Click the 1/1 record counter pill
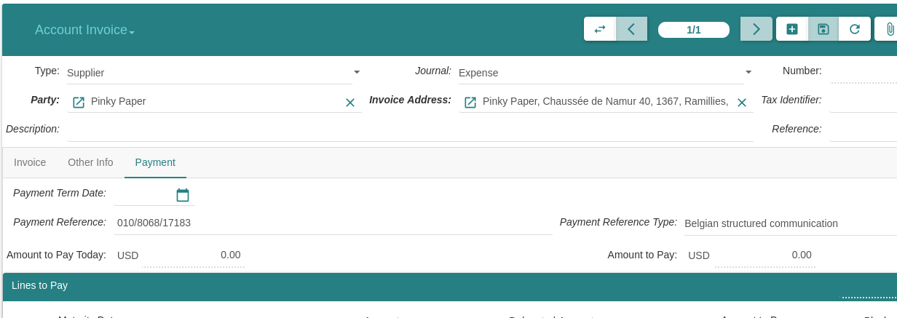 coord(693,30)
